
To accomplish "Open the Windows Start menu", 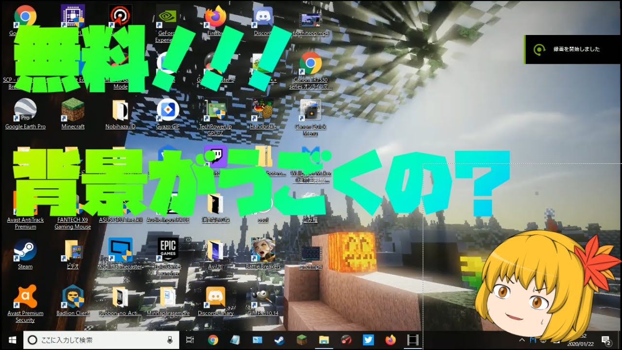I will [x=12, y=340].
